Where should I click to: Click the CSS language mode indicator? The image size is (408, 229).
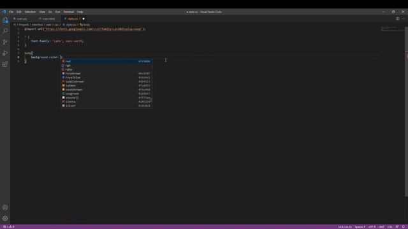[390, 226]
